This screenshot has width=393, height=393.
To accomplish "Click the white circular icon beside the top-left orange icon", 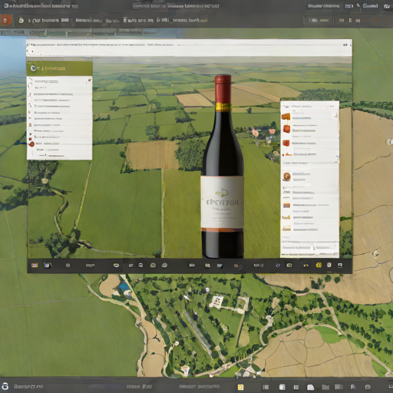I will [x=21, y=20].
